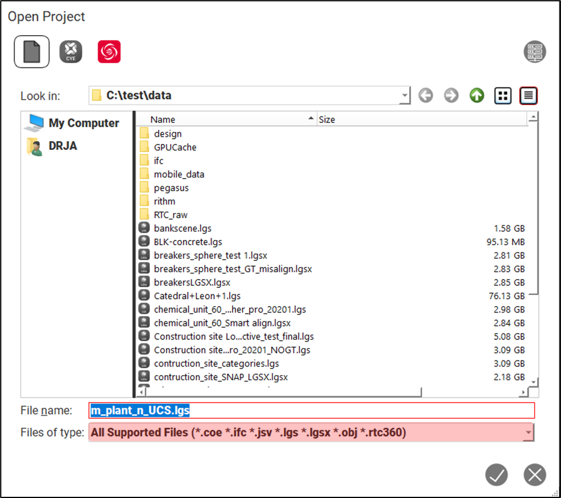Switch to icon grid view
The width and height of the screenshot is (561, 498).
click(x=503, y=95)
